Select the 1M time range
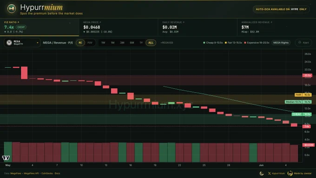 (x=112, y=43)
